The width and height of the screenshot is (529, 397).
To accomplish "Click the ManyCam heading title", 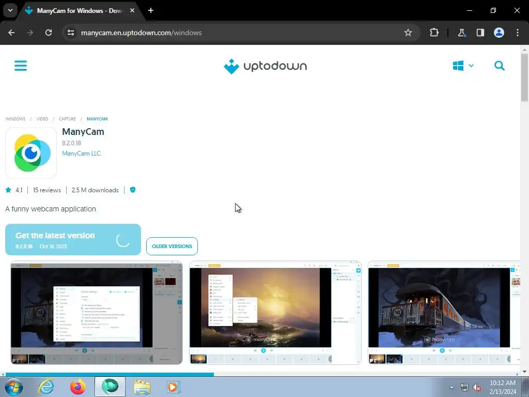I will [83, 132].
